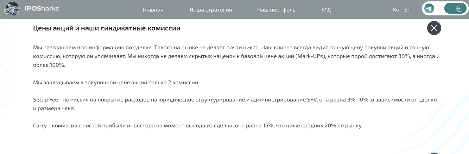Switch language to Ru

(x=396, y=10)
